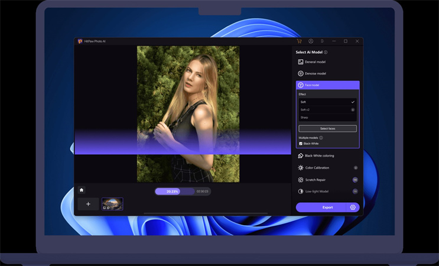Select the Soft effect option

click(327, 102)
